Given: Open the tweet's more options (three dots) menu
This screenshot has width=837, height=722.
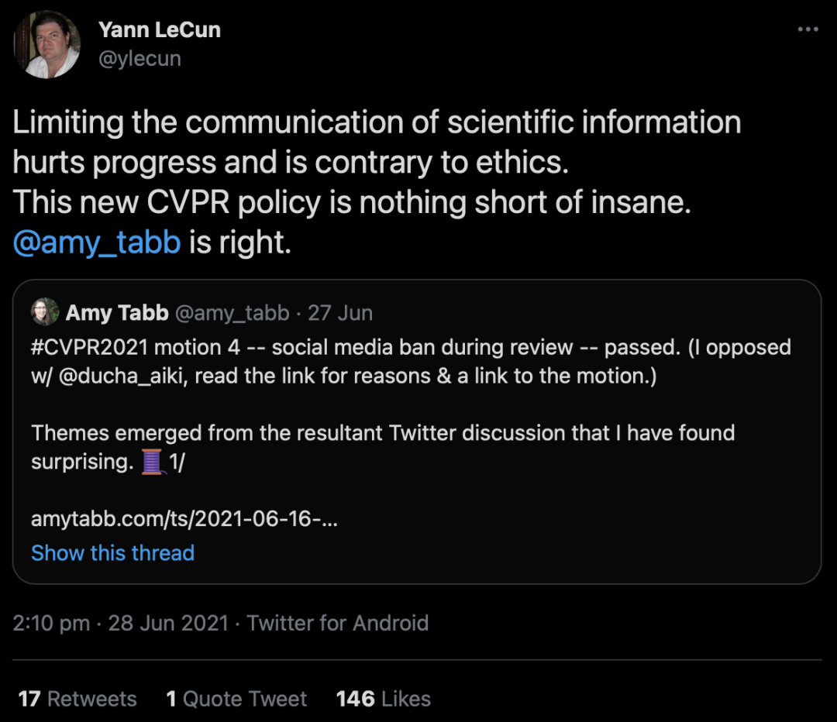Looking at the screenshot, I should (808, 29).
